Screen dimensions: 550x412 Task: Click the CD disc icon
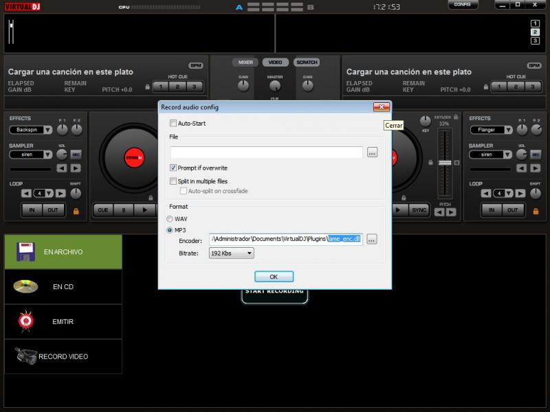click(x=25, y=286)
